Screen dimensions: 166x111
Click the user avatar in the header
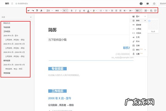[141, 4]
